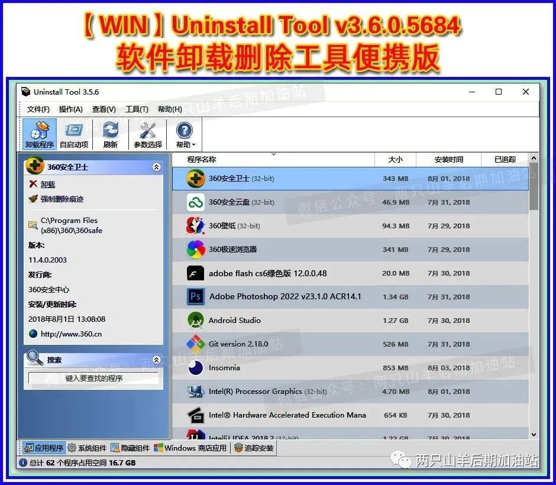This screenshot has width=556, height=485.
Task: Click the Android Studio icon
Action: click(195, 321)
